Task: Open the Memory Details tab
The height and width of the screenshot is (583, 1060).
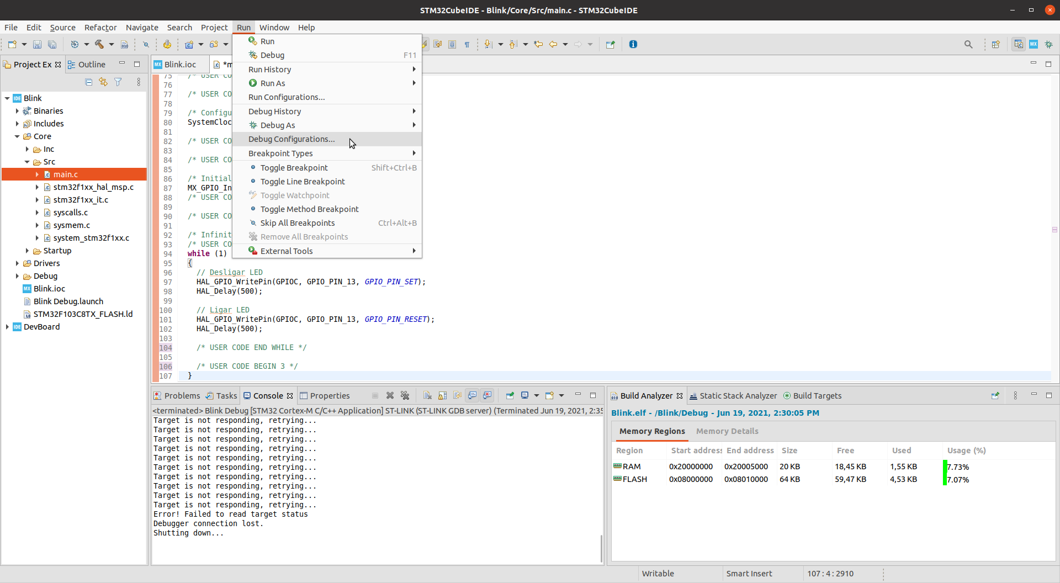Action: pos(727,431)
